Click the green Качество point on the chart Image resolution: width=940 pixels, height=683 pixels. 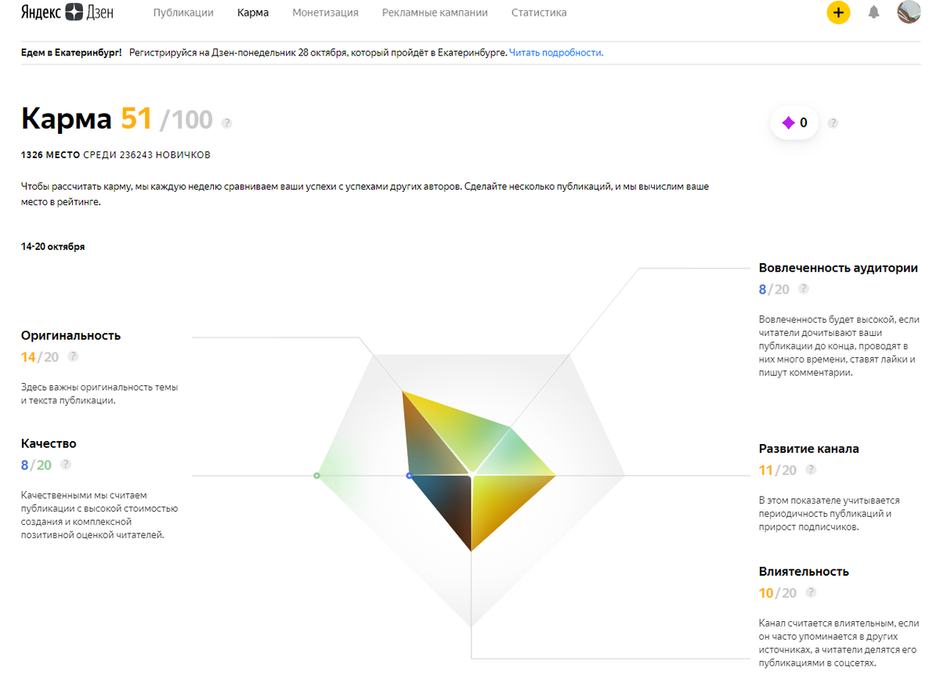pos(316,475)
